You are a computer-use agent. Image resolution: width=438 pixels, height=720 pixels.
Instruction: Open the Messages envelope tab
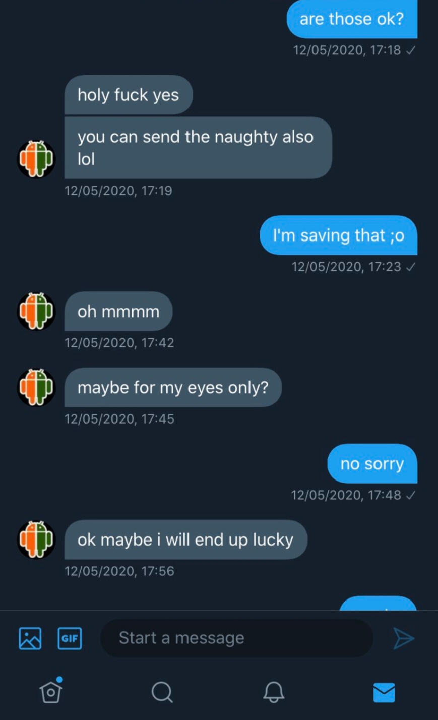pos(384,692)
